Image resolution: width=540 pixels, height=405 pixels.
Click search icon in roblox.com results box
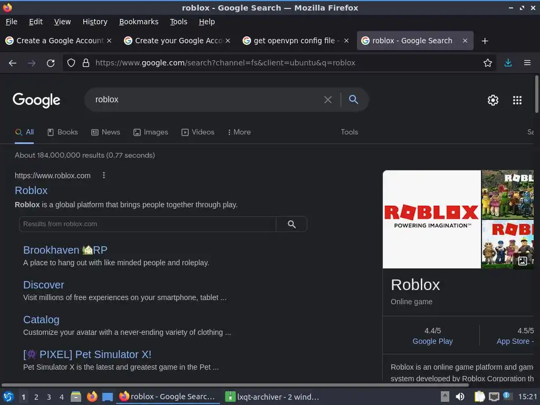[x=291, y=224]
